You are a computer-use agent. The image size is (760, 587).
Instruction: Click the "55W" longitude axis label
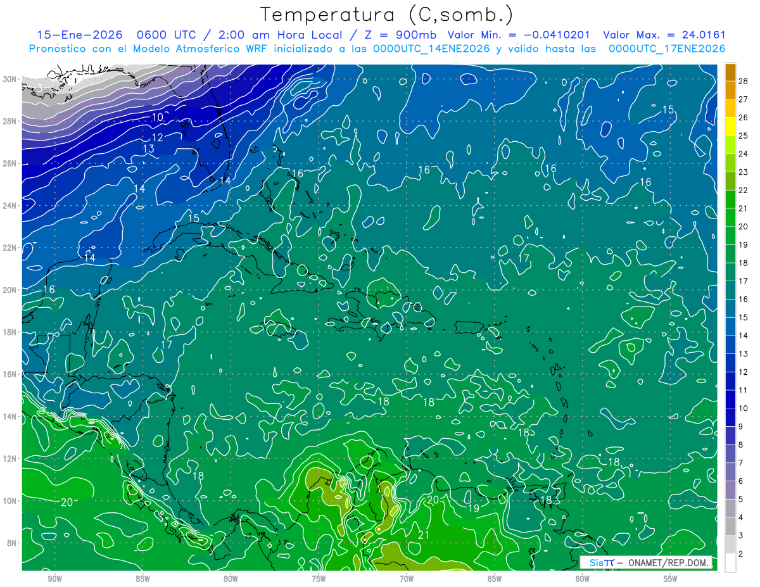671,579
